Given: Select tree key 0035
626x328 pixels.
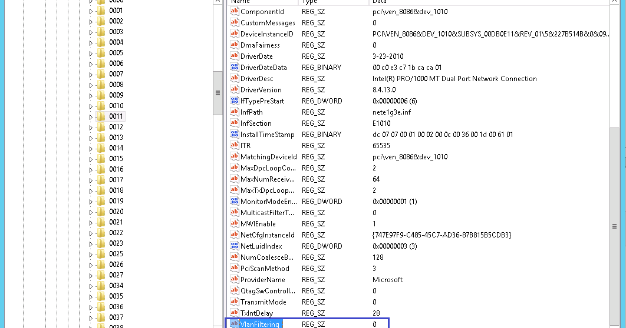Looking at the screenshot, I should [116, 296].
